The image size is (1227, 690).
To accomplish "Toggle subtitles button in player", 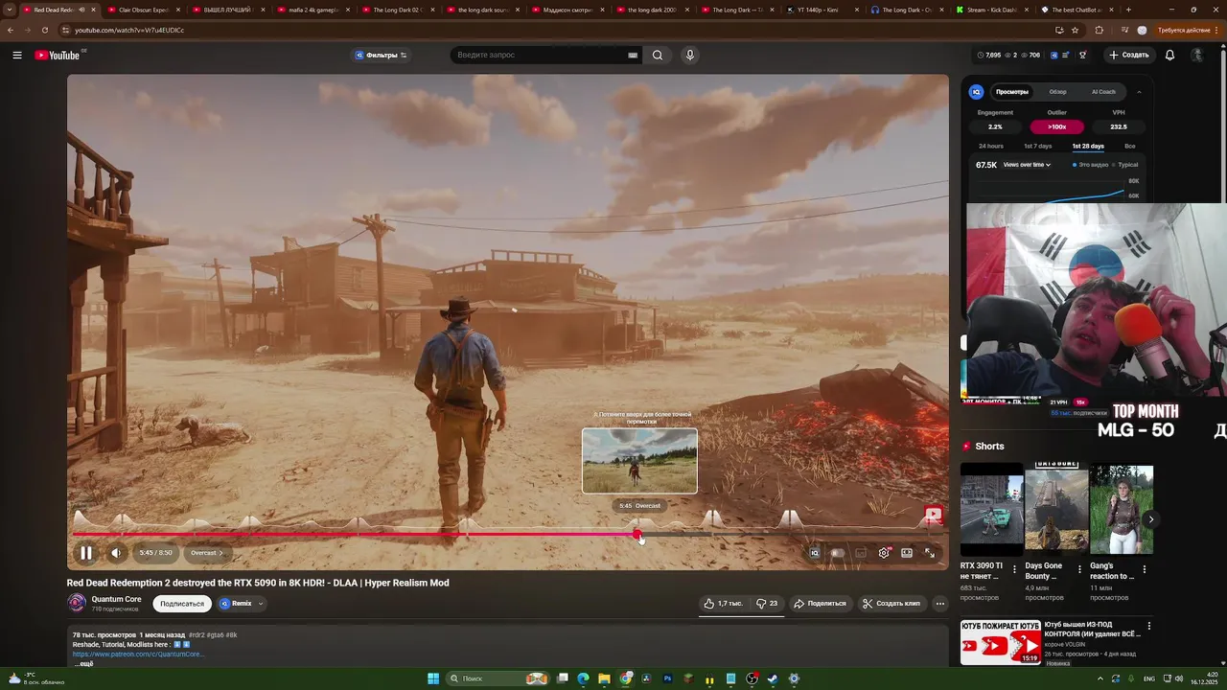I will (861, 553).
